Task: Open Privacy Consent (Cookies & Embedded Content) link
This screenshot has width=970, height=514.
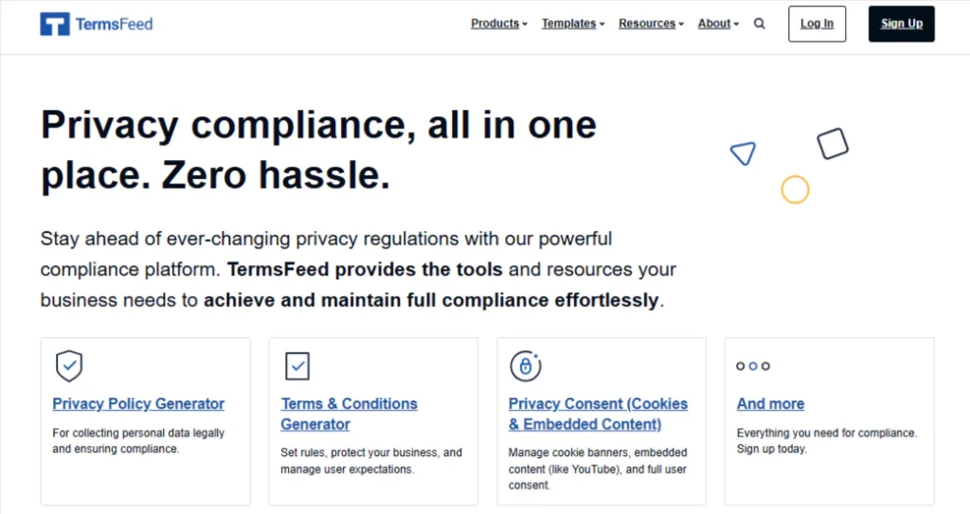Action: pos(599,414)
